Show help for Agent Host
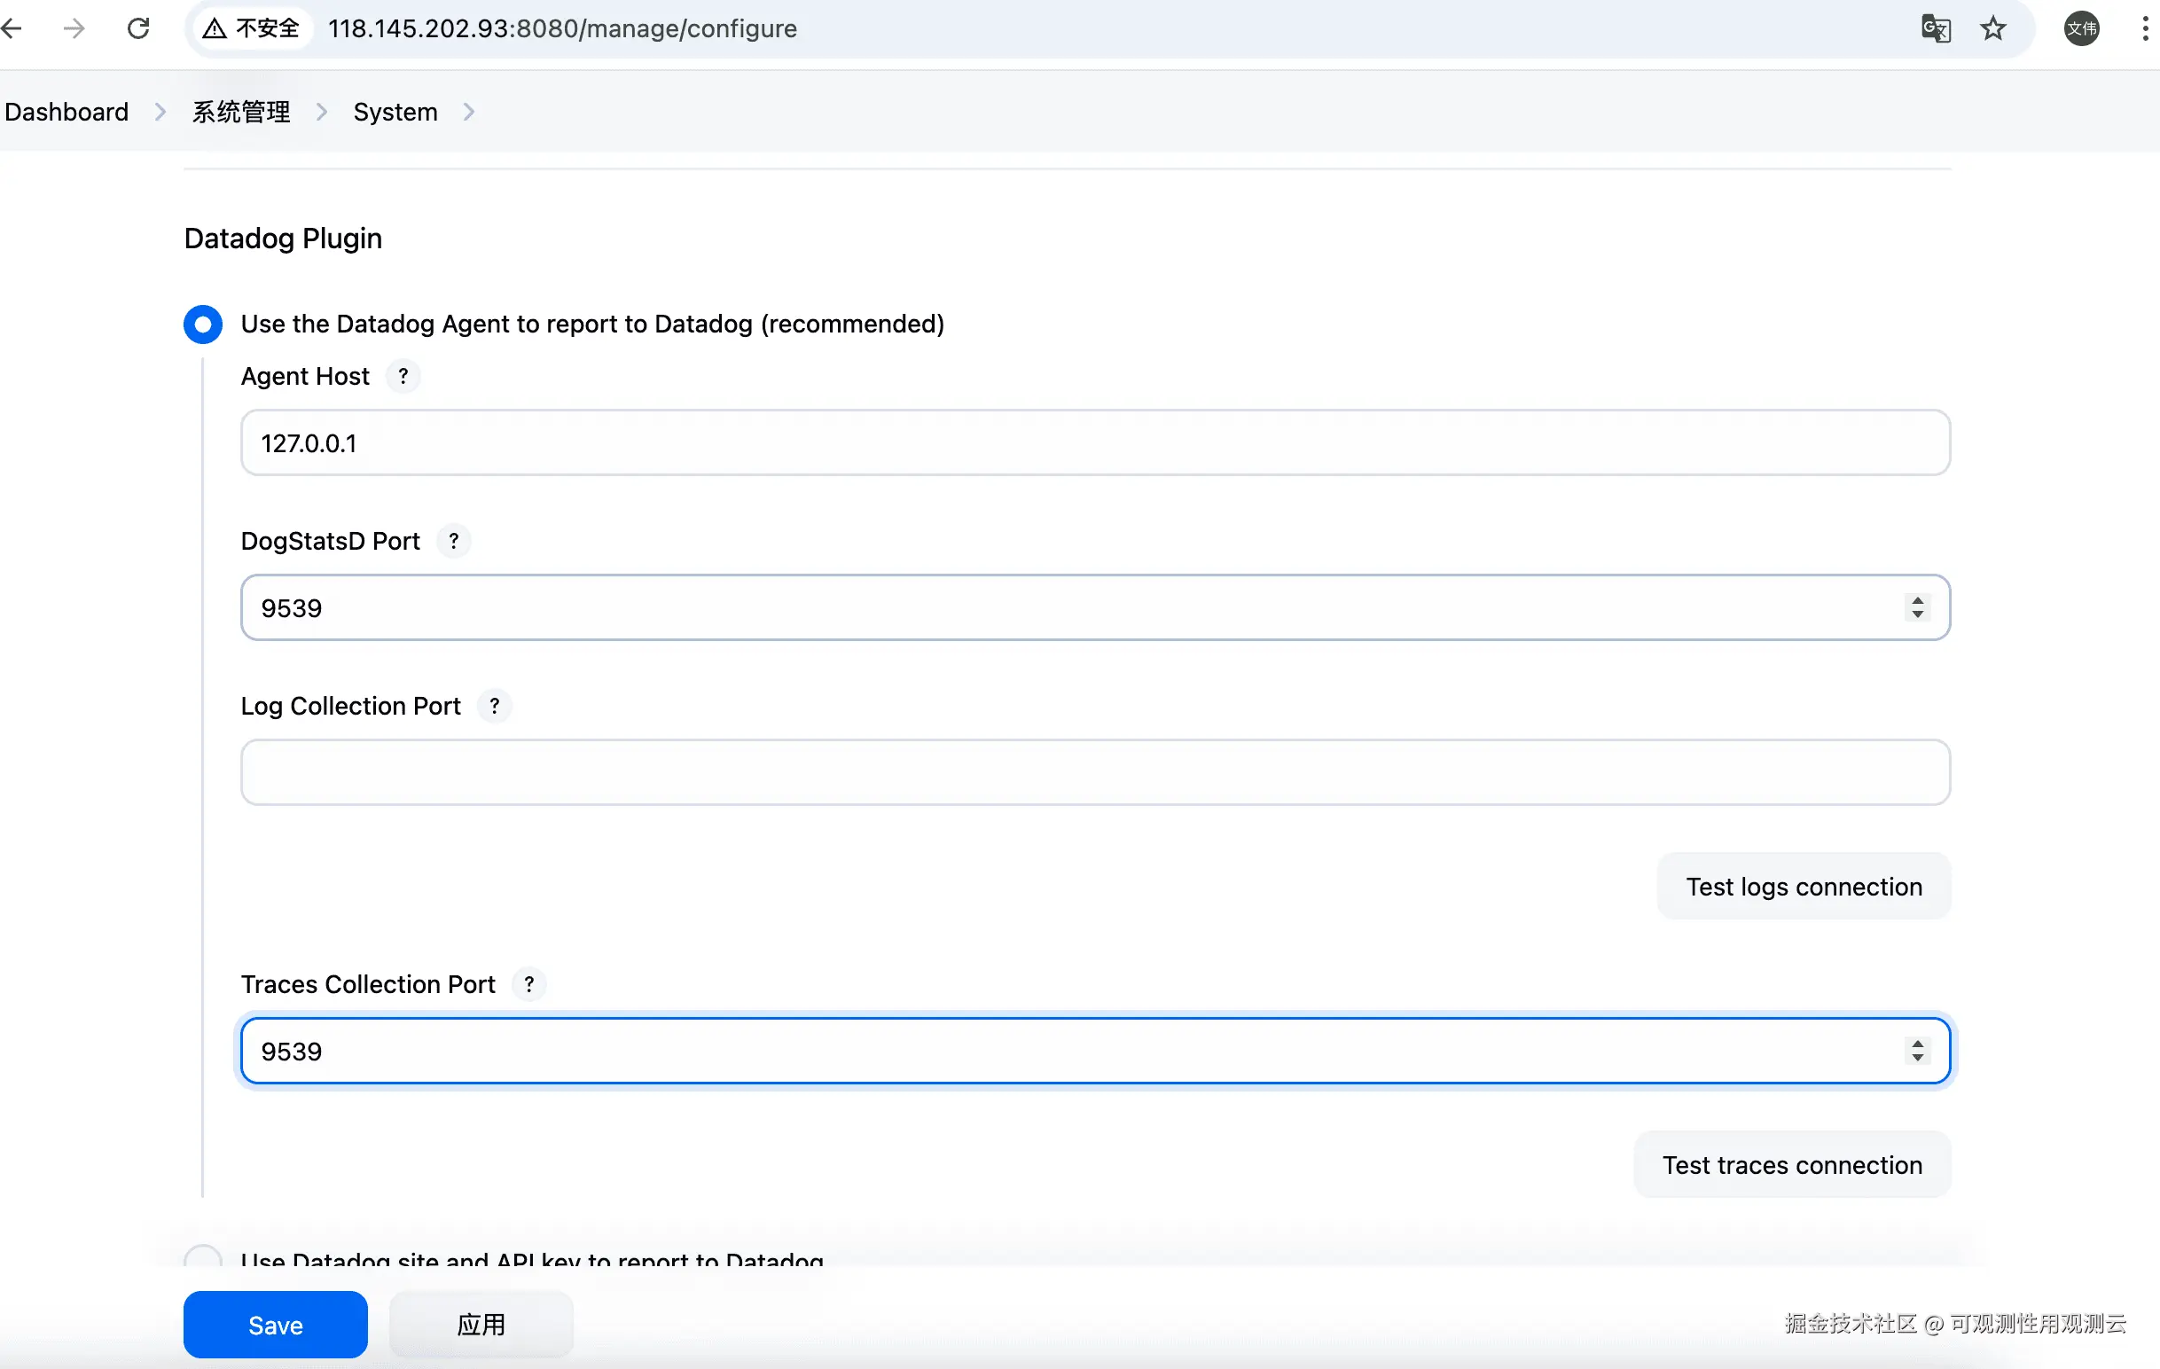 (x=403, y=376)
